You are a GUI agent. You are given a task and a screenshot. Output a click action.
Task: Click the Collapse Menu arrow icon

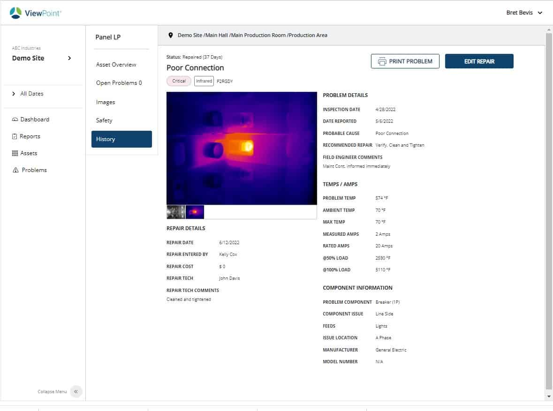76,391
